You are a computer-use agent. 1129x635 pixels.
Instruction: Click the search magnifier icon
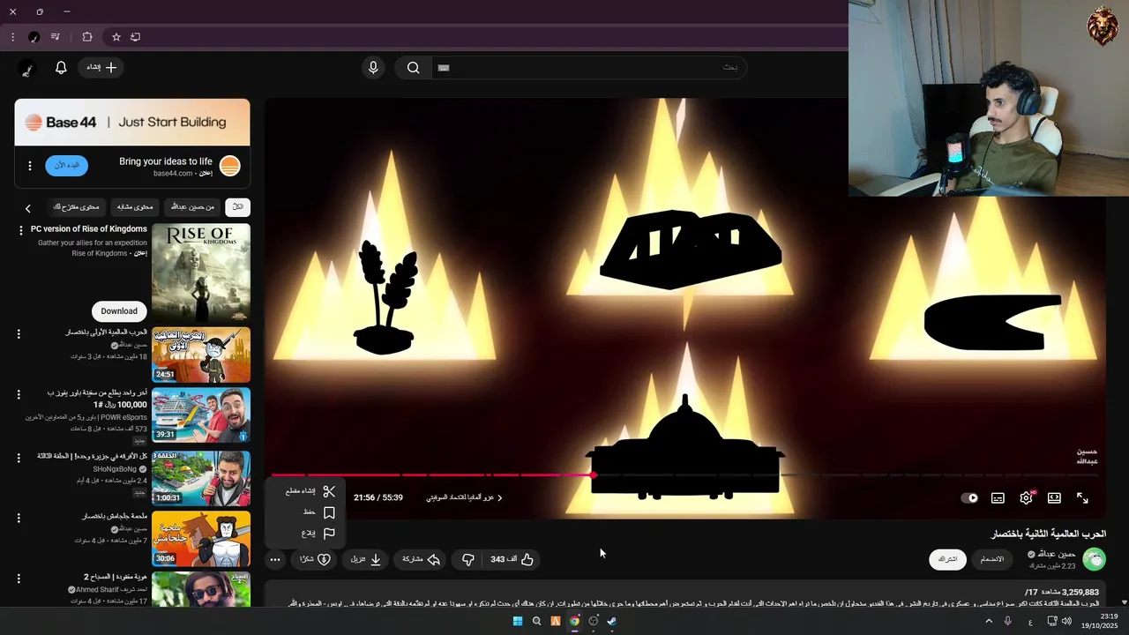click(413, 67)
